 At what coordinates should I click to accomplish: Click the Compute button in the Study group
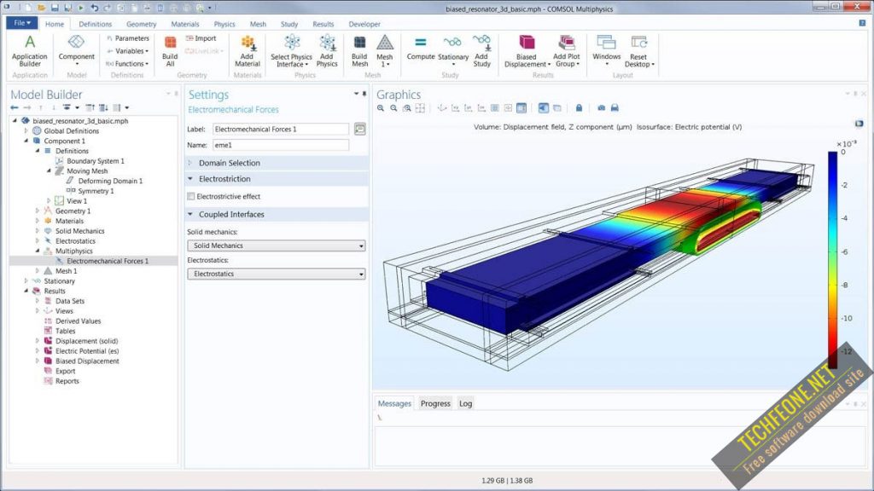[420, 48]
